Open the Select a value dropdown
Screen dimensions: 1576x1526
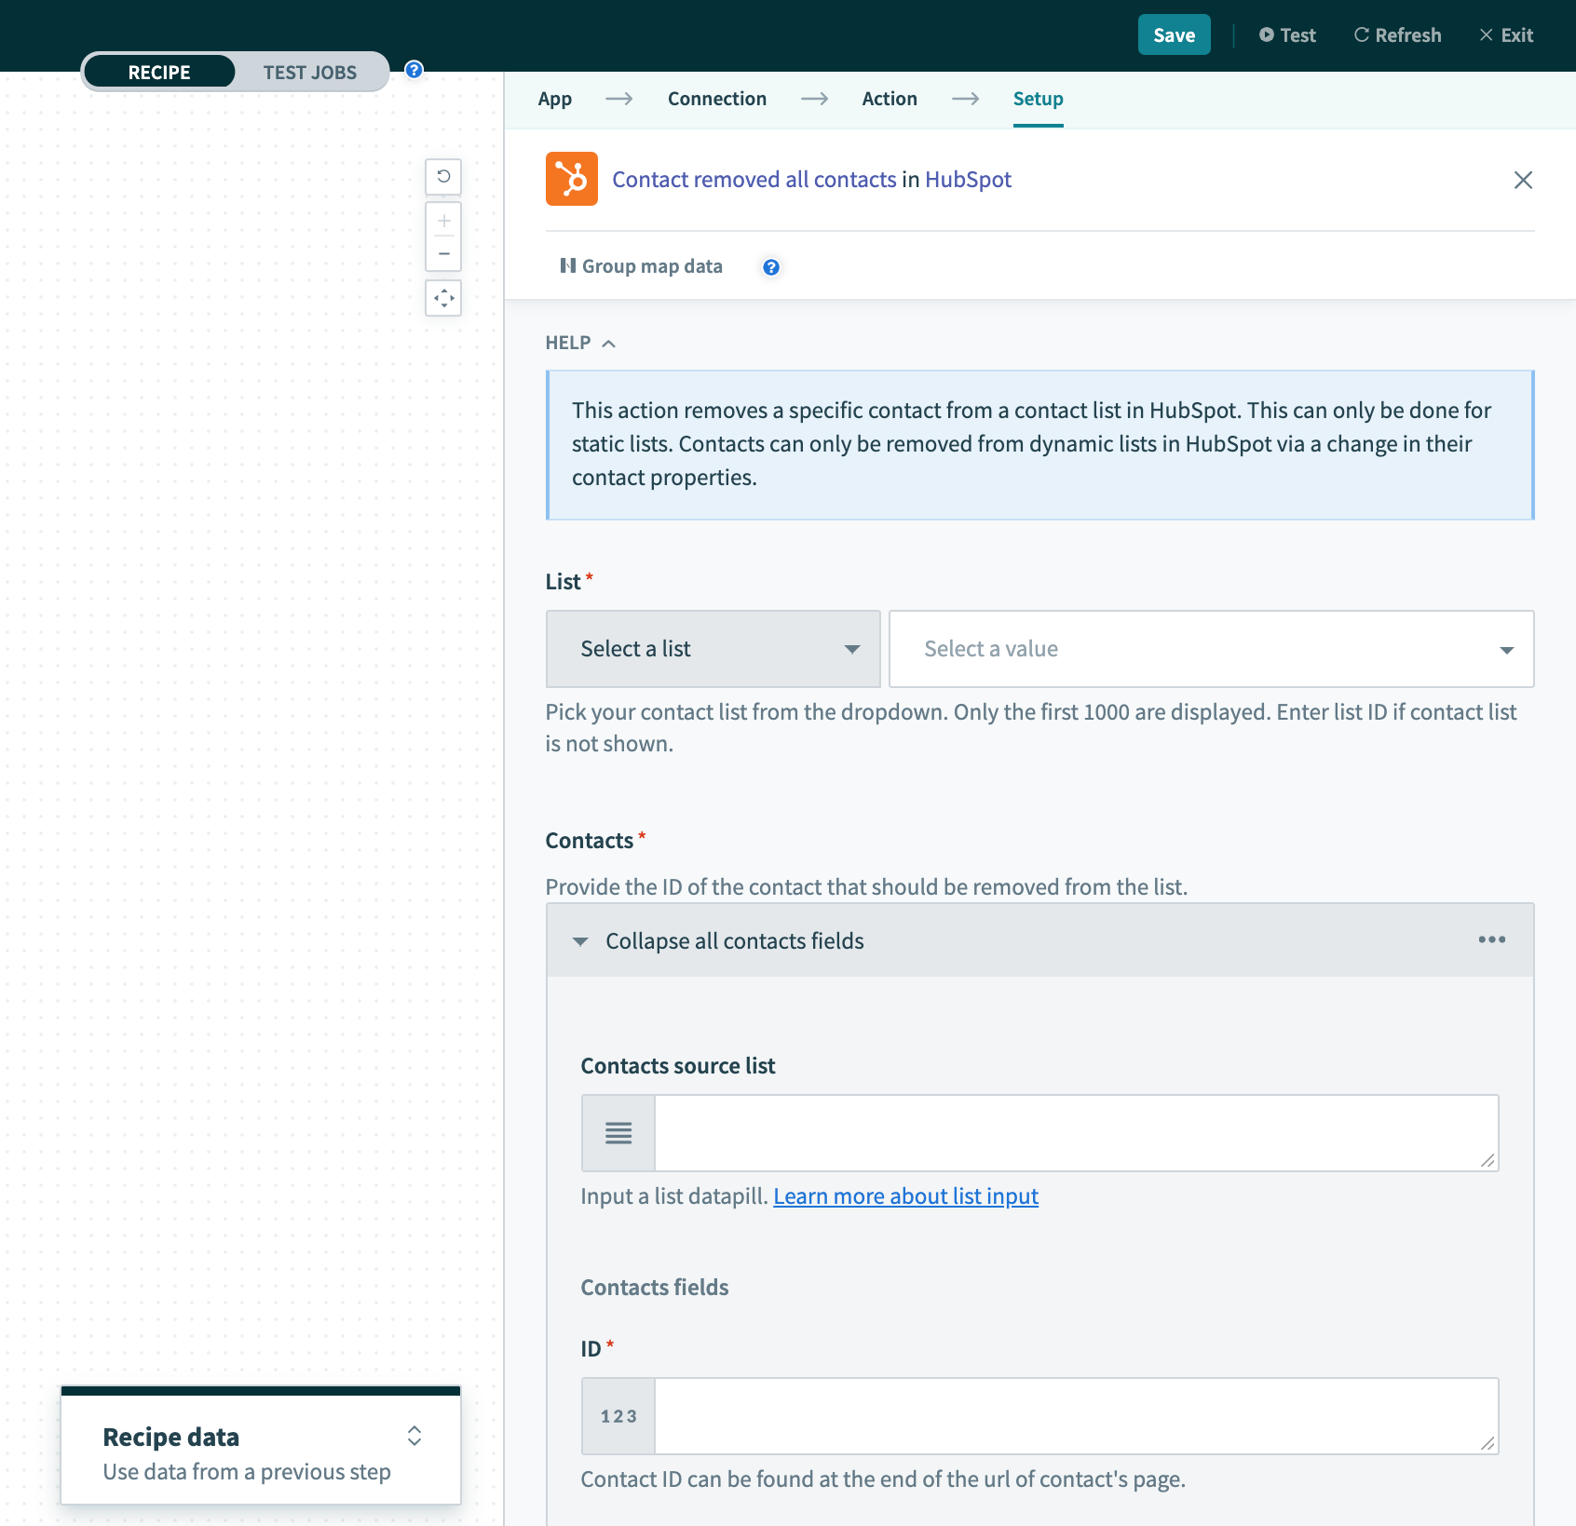click(1209, 648)
